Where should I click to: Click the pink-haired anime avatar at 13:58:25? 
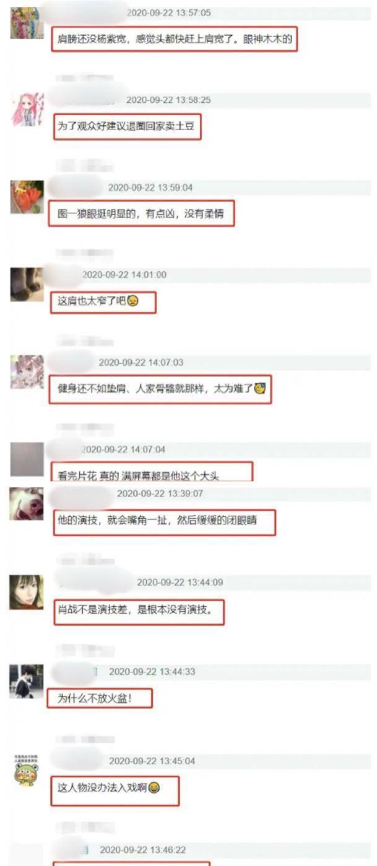(x=27, y=109)
